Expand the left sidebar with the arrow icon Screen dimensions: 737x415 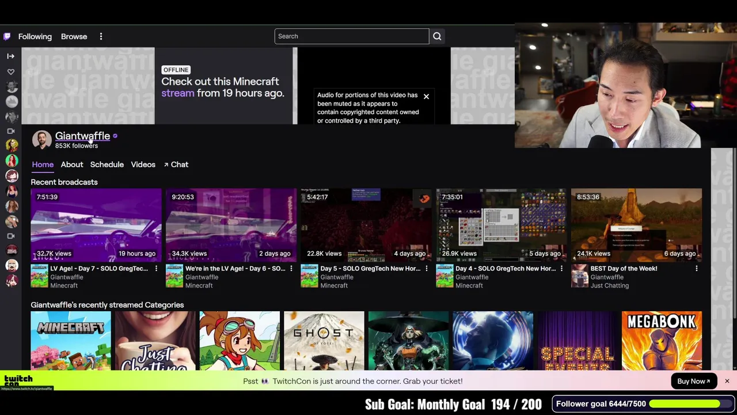[10, 56]
